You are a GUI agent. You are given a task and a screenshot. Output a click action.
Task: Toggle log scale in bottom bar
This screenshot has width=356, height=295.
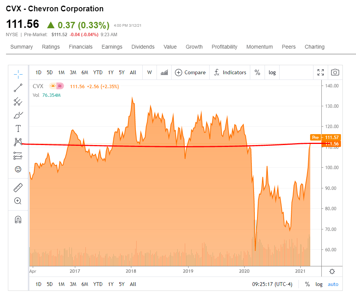(319, 284)
